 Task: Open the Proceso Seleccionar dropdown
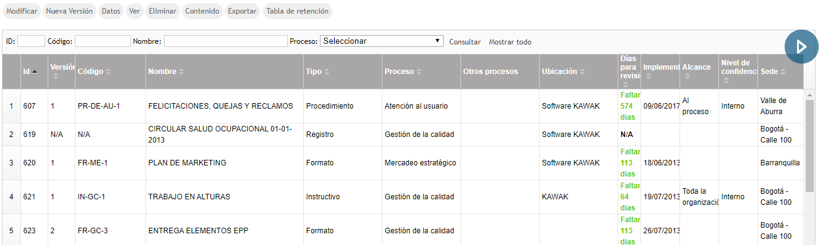[x=382, y=41]
